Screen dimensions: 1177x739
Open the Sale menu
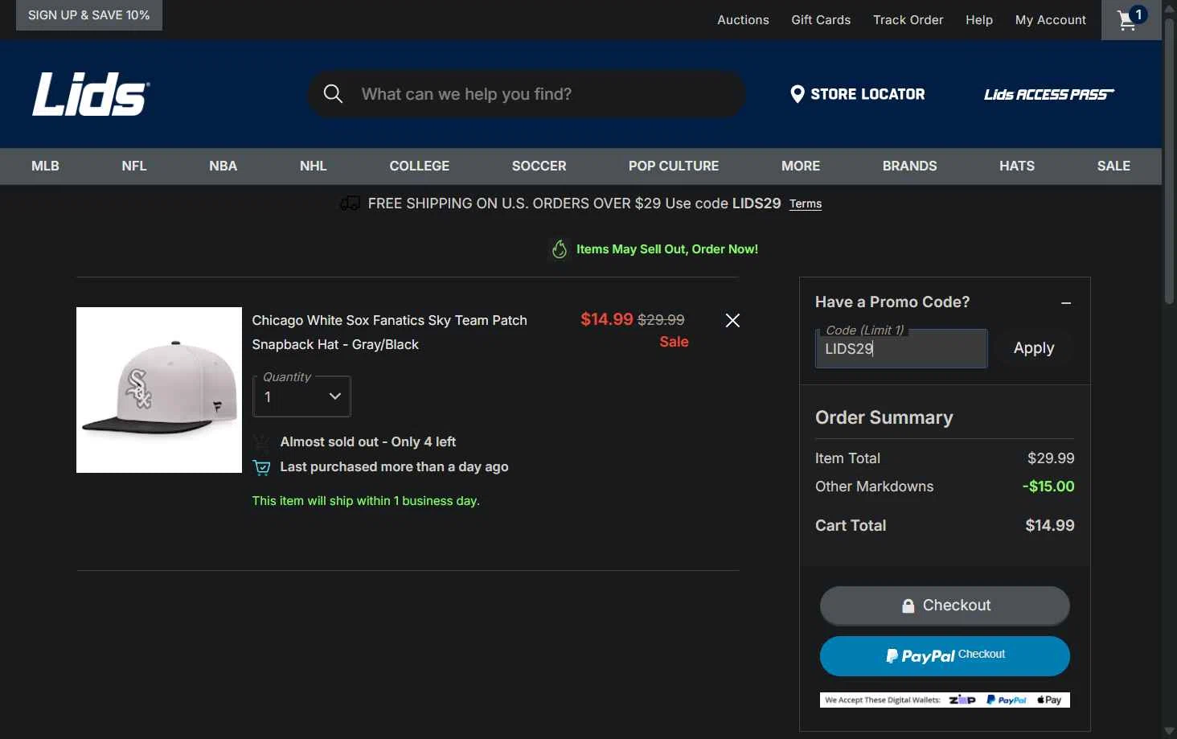[x=1113, y=166]
